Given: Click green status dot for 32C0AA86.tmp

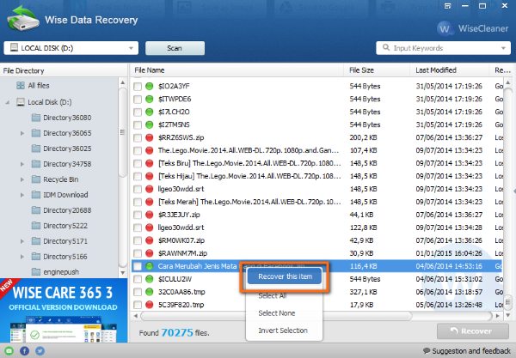Looking at the screenshot, I should (x=150, y=292).
